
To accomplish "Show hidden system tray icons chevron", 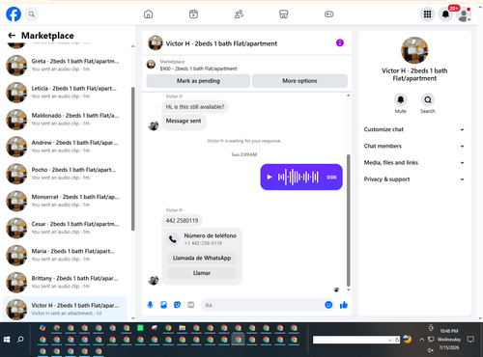I will [421, 340].
